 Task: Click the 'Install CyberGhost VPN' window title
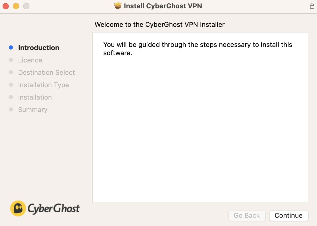coord(163,6)
